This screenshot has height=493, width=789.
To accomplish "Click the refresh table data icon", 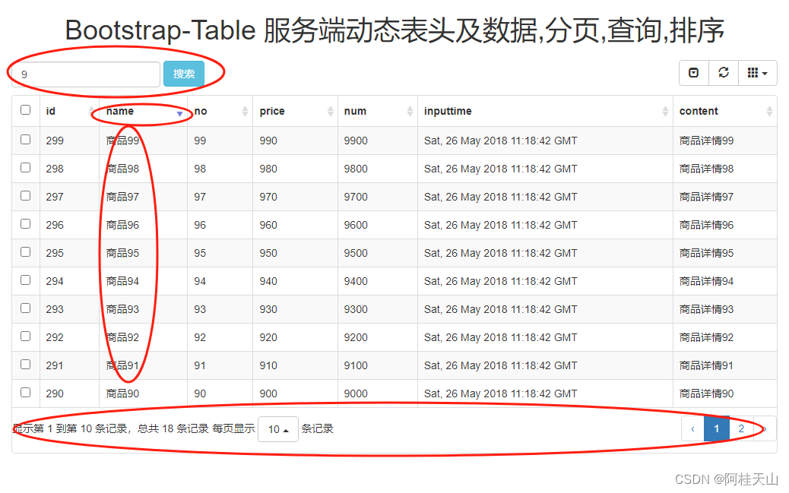I will pos(724,73).
